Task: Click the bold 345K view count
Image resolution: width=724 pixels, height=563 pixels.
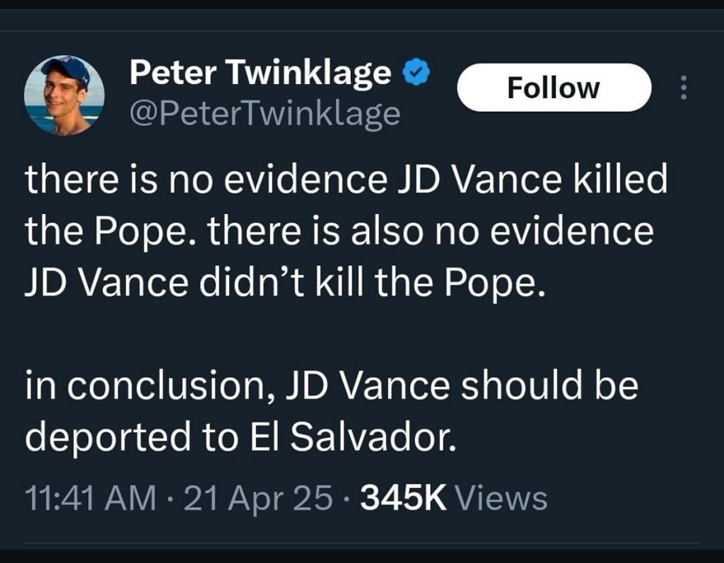Action: [x=404, y=499]
